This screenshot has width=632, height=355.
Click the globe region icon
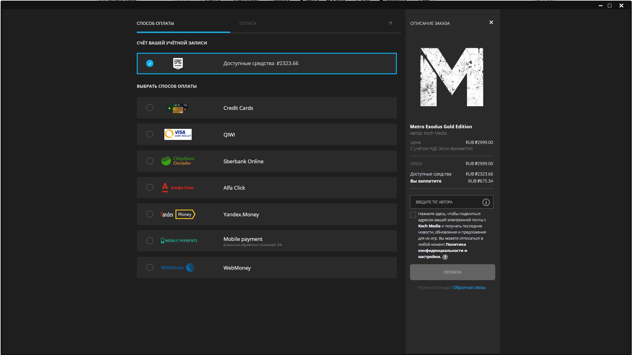tap(390, 23)
